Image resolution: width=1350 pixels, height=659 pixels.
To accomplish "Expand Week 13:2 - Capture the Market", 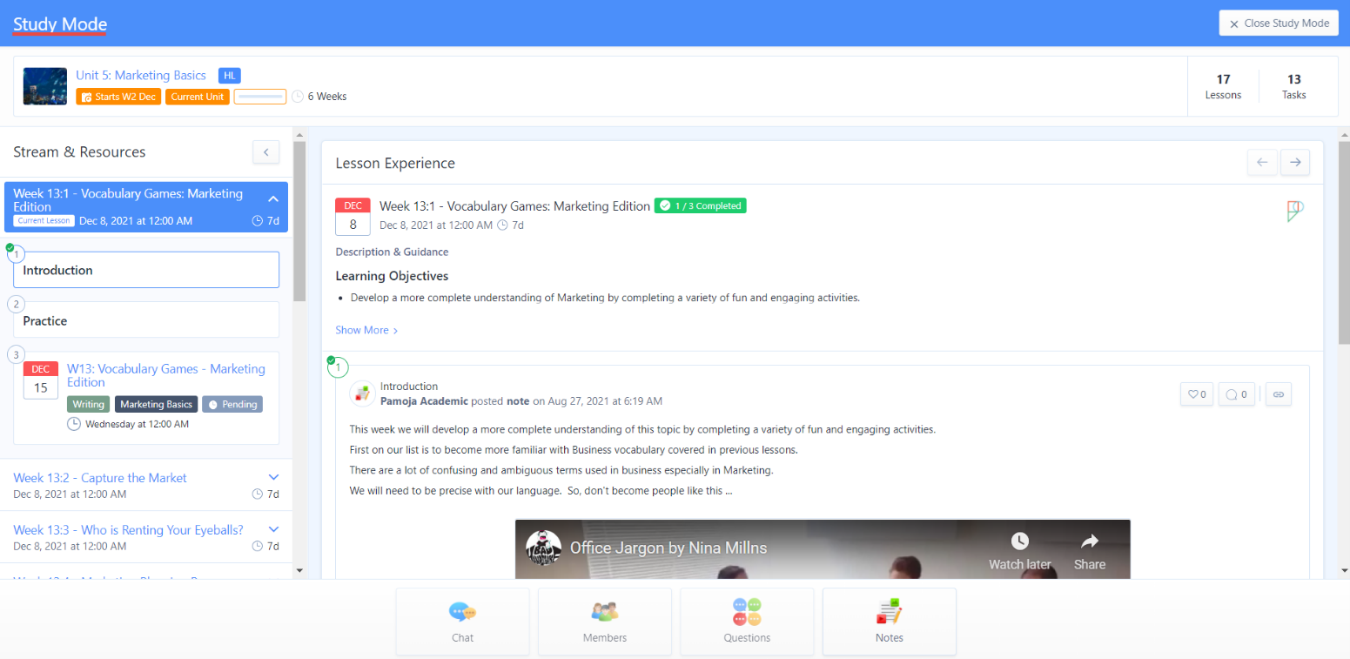I will pyautogui.click(x=273, y=478).
